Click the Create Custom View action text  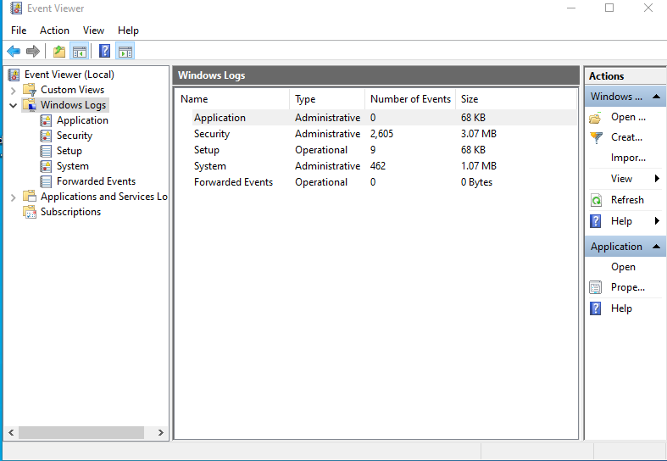click(x=626, y=137)
